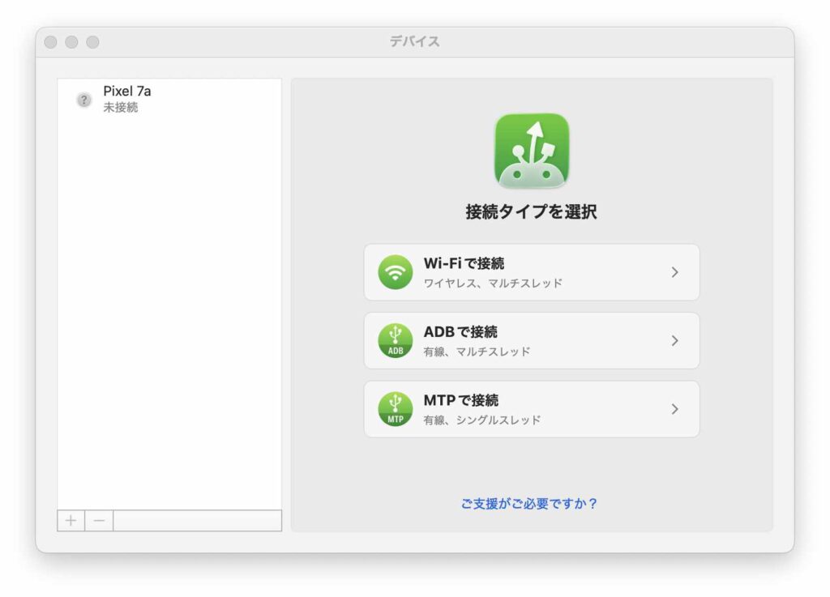Screen dimensions: 830x597
Task: Minimize the デバイス window
Action: [x=71, y=41]
